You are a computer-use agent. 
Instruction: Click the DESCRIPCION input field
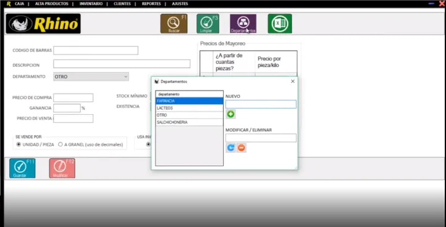122,64
